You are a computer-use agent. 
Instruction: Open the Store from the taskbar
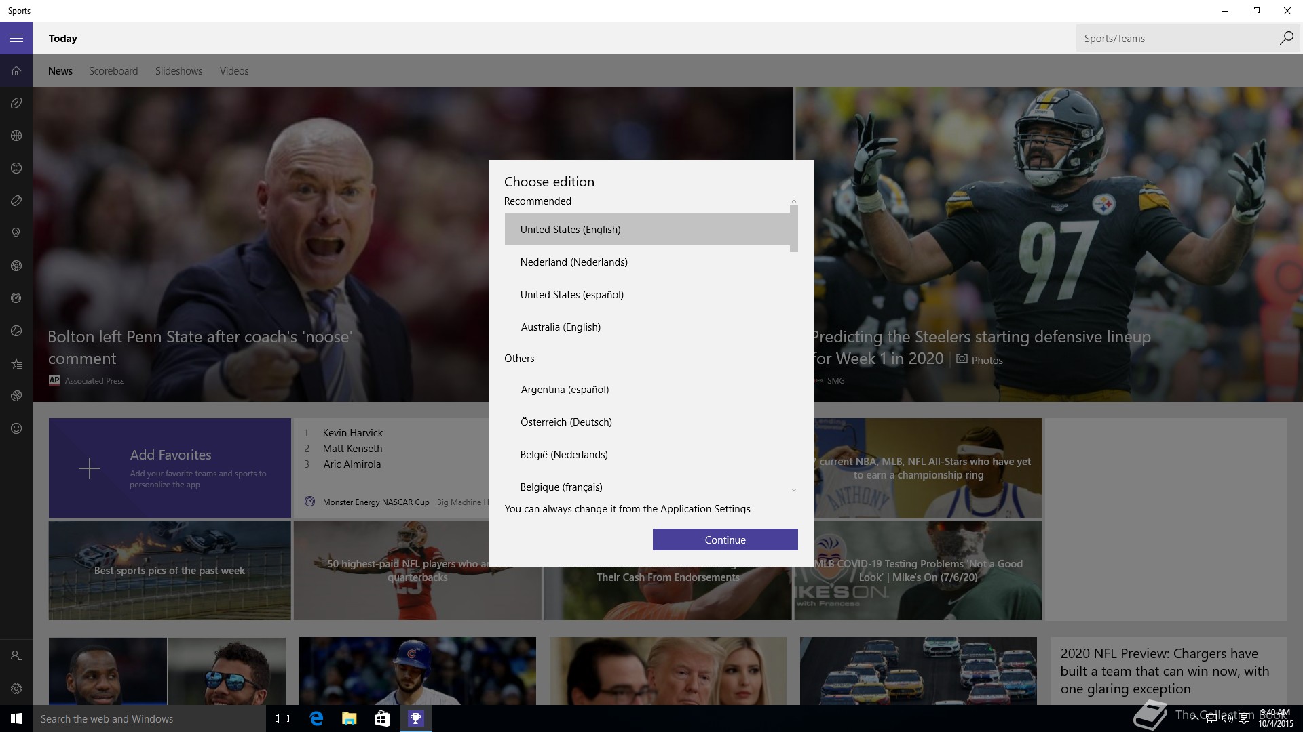point(382,718)
